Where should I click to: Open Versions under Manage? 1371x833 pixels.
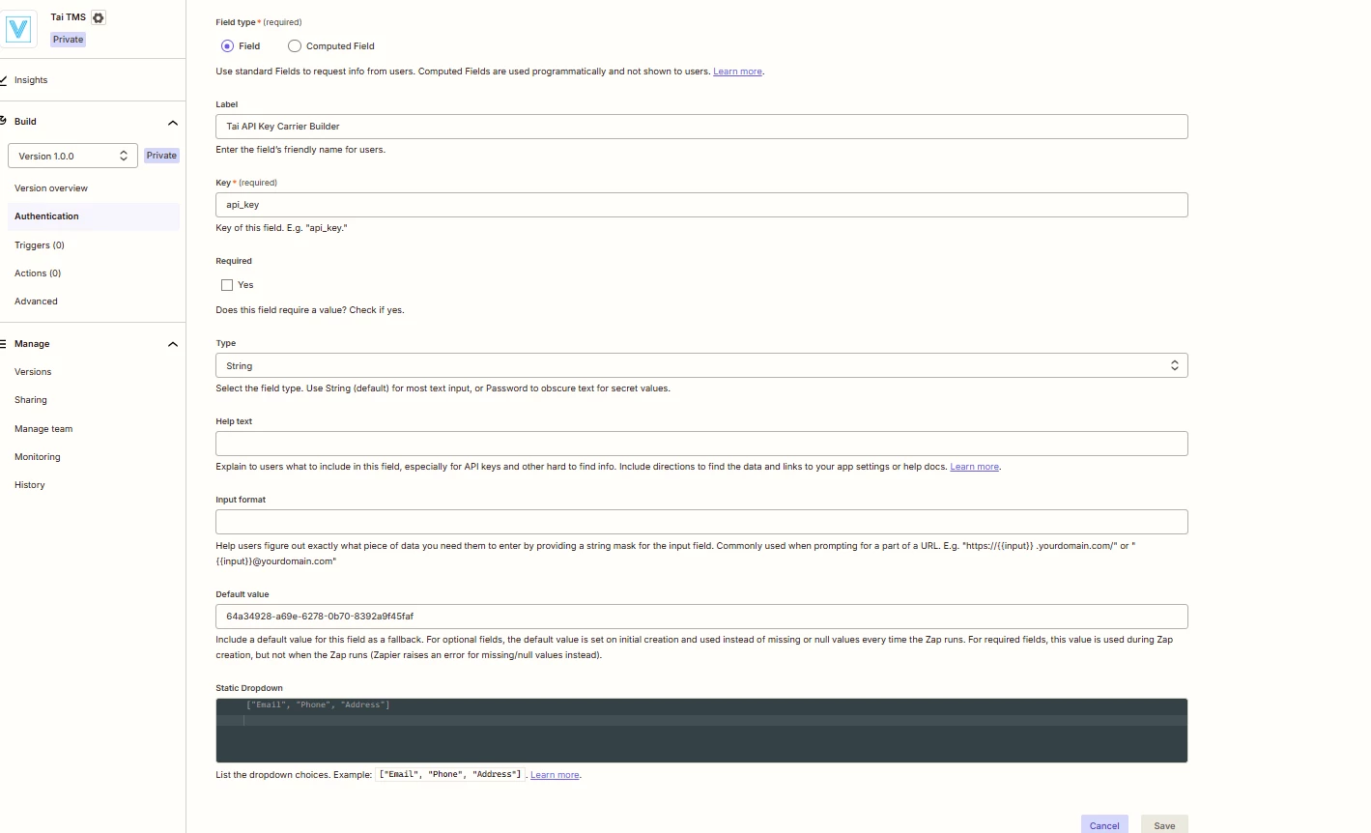tap(33, 372)
